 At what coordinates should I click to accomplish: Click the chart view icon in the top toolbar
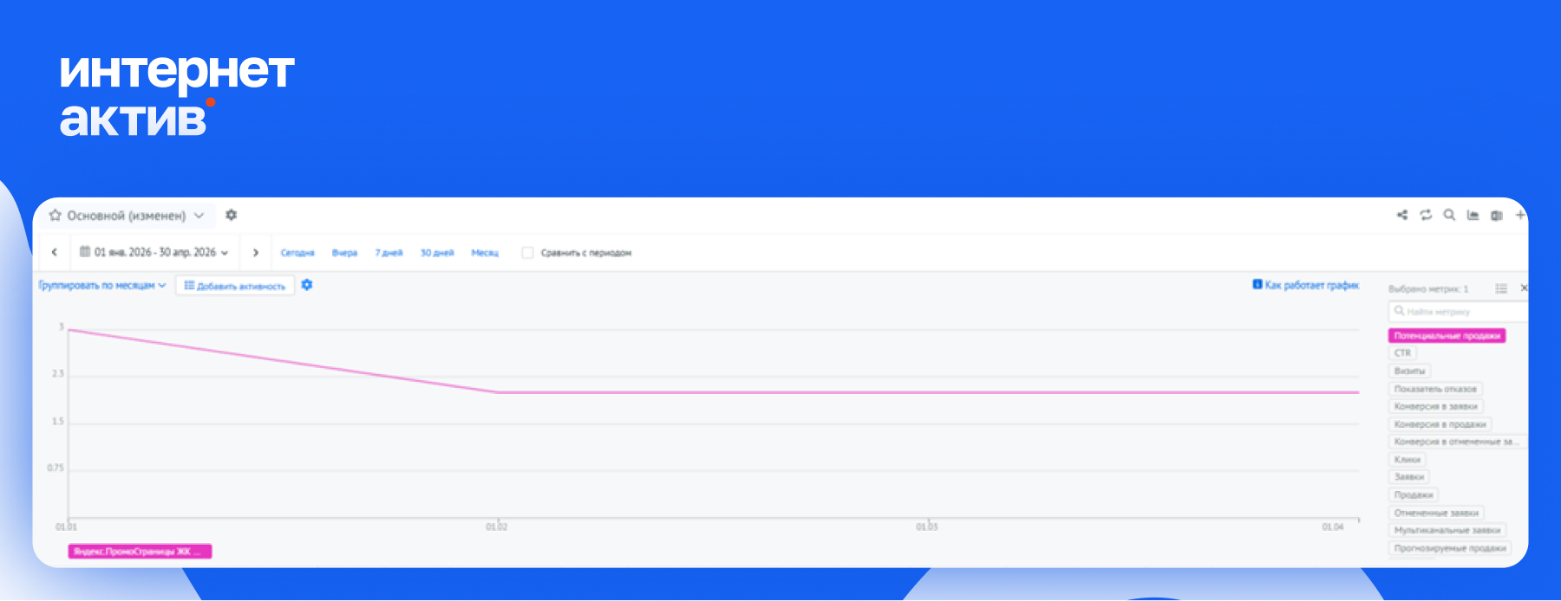coord(1473,215)
